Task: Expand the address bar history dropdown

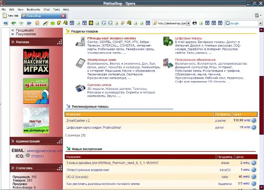Action: (188, 23)
